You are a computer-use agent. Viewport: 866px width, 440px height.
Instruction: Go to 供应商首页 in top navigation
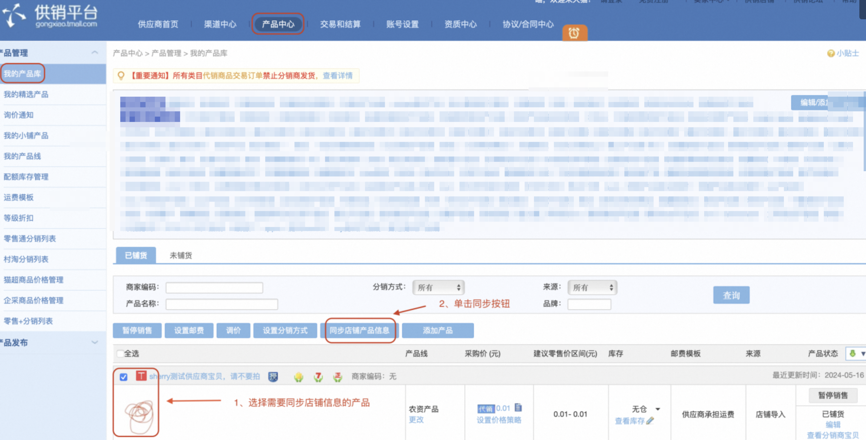158,24
